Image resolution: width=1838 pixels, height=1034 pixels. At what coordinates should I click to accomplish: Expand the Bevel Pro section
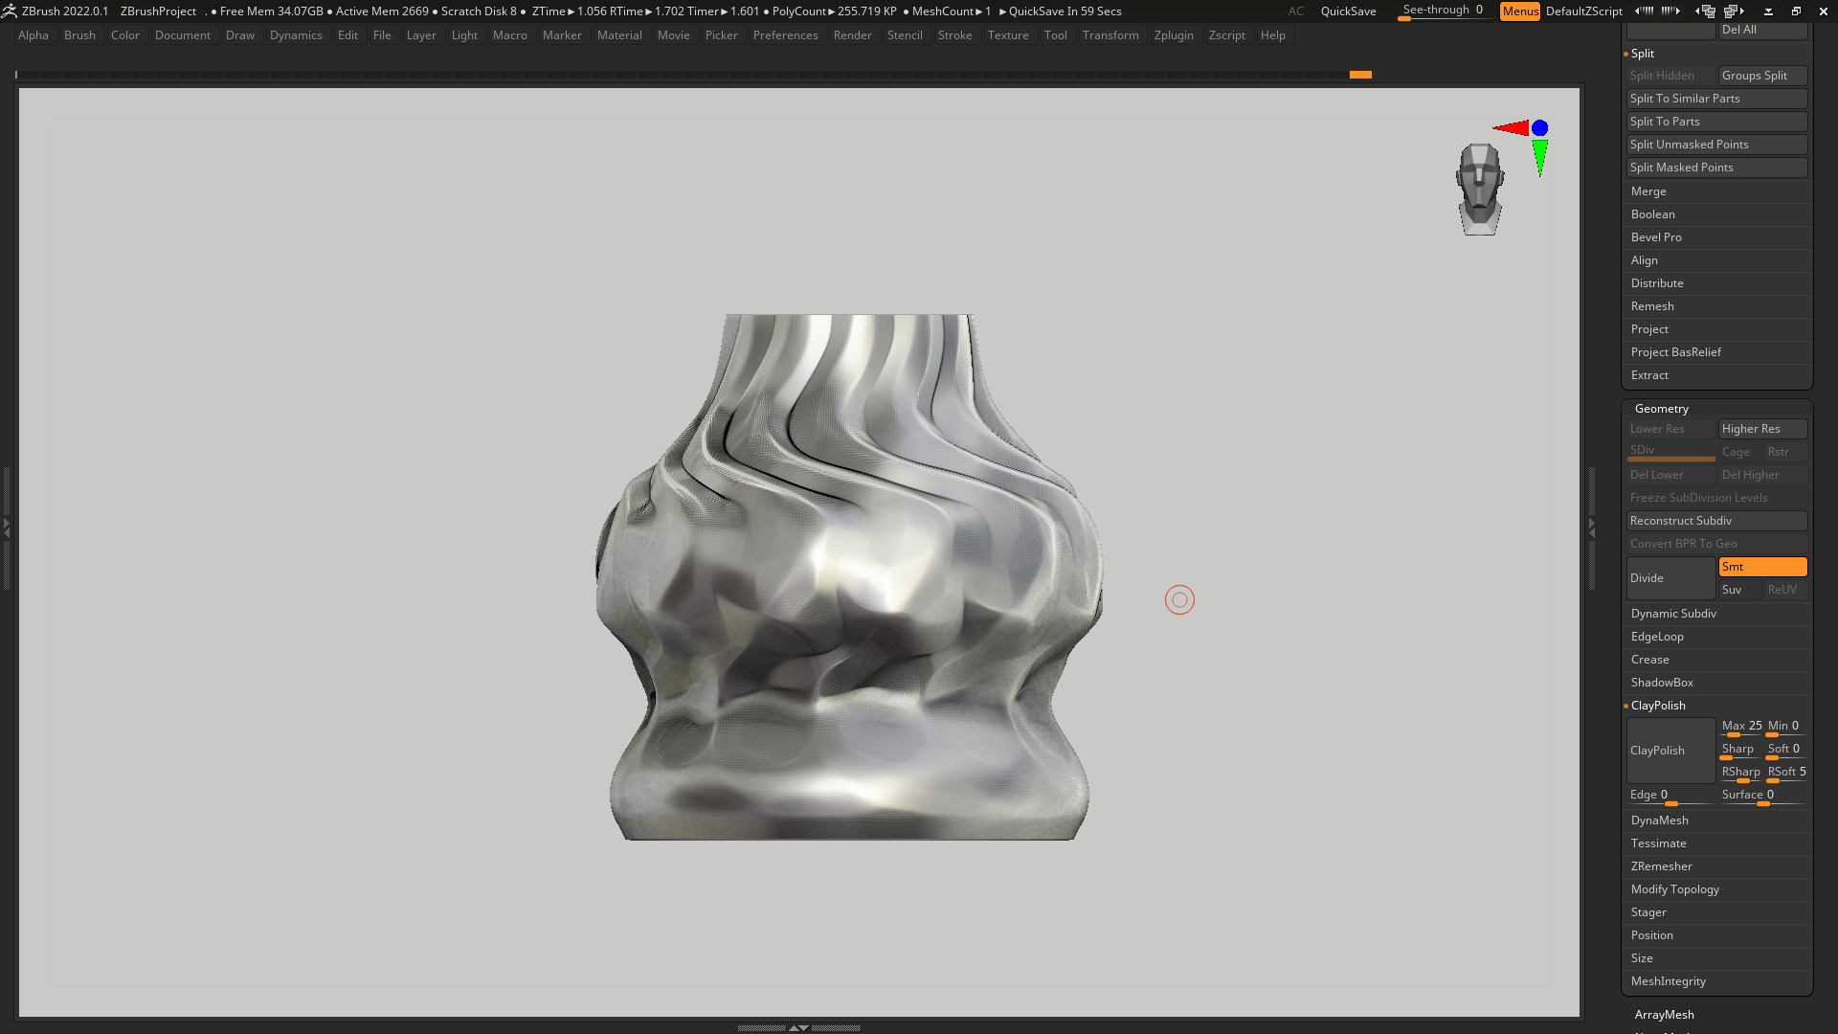1656,237
